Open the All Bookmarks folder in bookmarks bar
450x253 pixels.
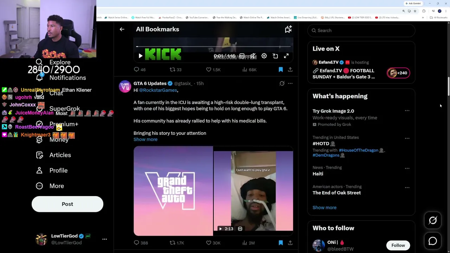[438, 18]
